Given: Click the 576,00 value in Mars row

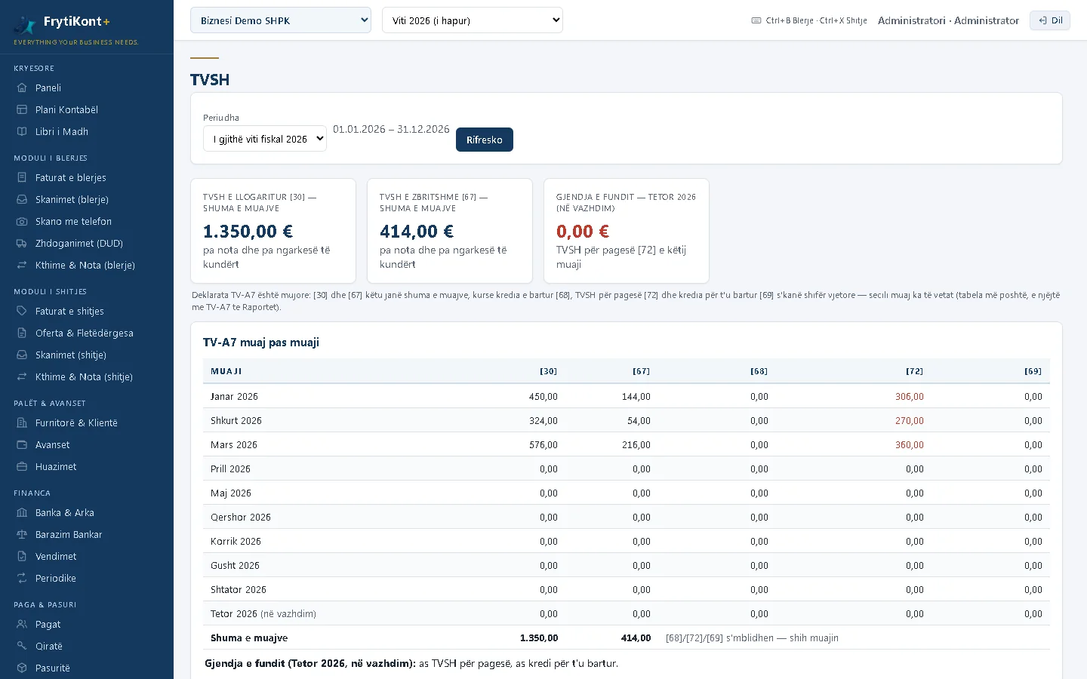Looking at the screenshot, I should pyautogui.click(x=543, y=444).
